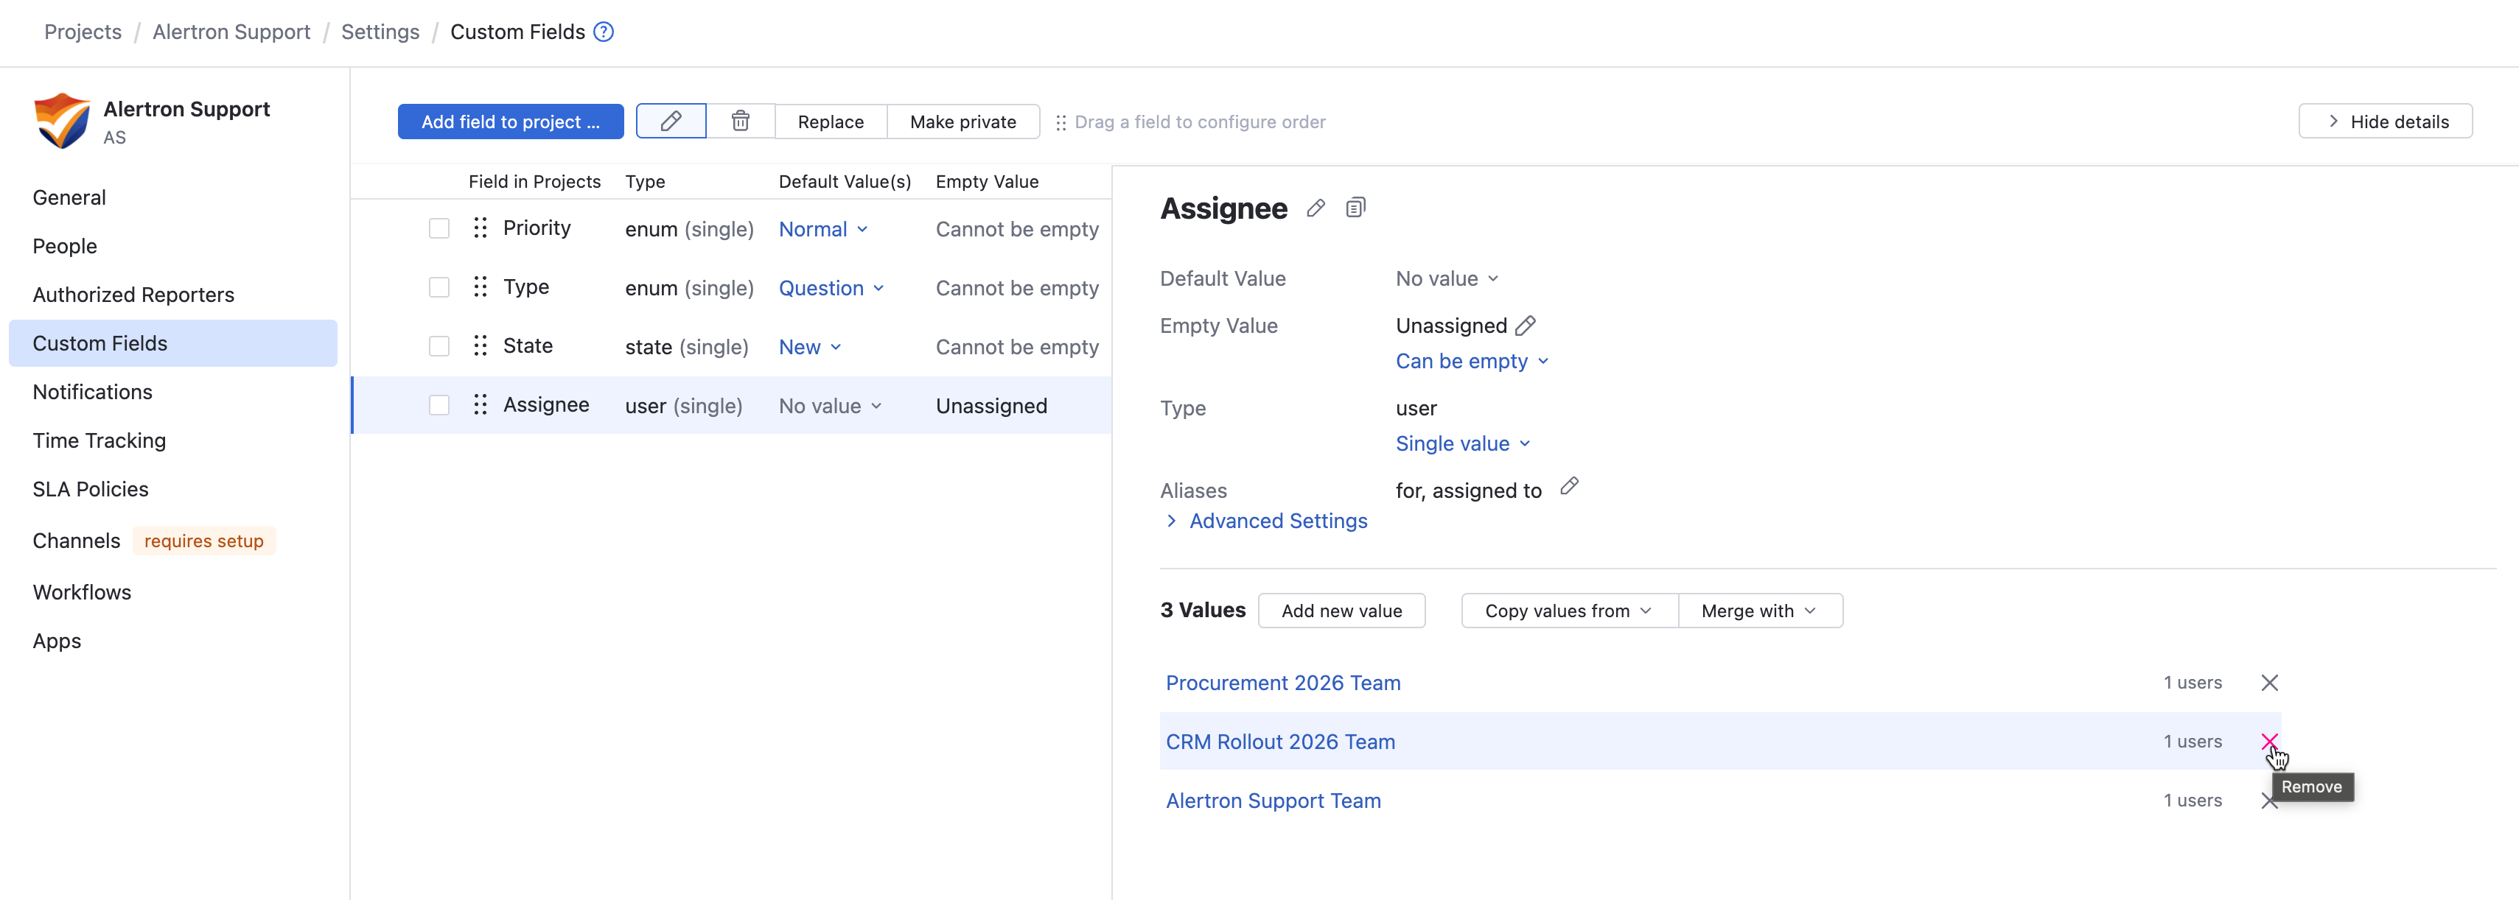Go to Settings breadcrumb
2519x900 pixels.
380,32
